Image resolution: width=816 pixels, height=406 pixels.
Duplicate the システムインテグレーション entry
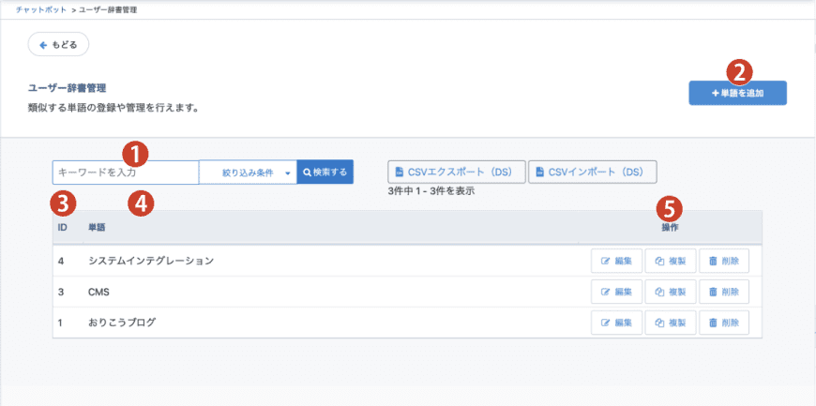671,261
